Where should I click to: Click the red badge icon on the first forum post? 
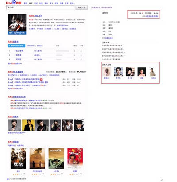point(42,79)
